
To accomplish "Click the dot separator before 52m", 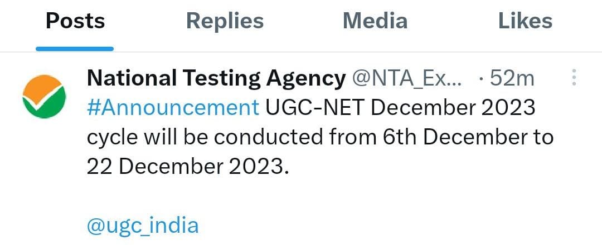I will click(481, 79).
